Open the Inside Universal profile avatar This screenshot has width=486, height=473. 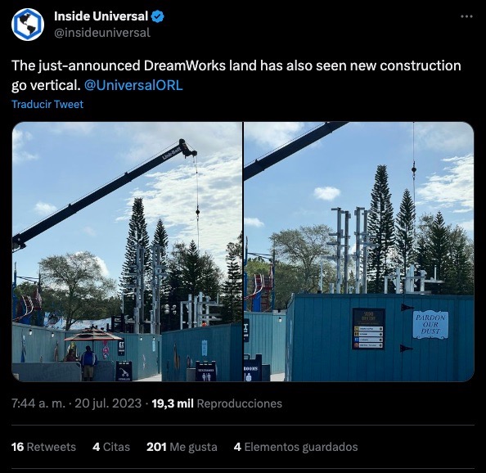point(28,25)
